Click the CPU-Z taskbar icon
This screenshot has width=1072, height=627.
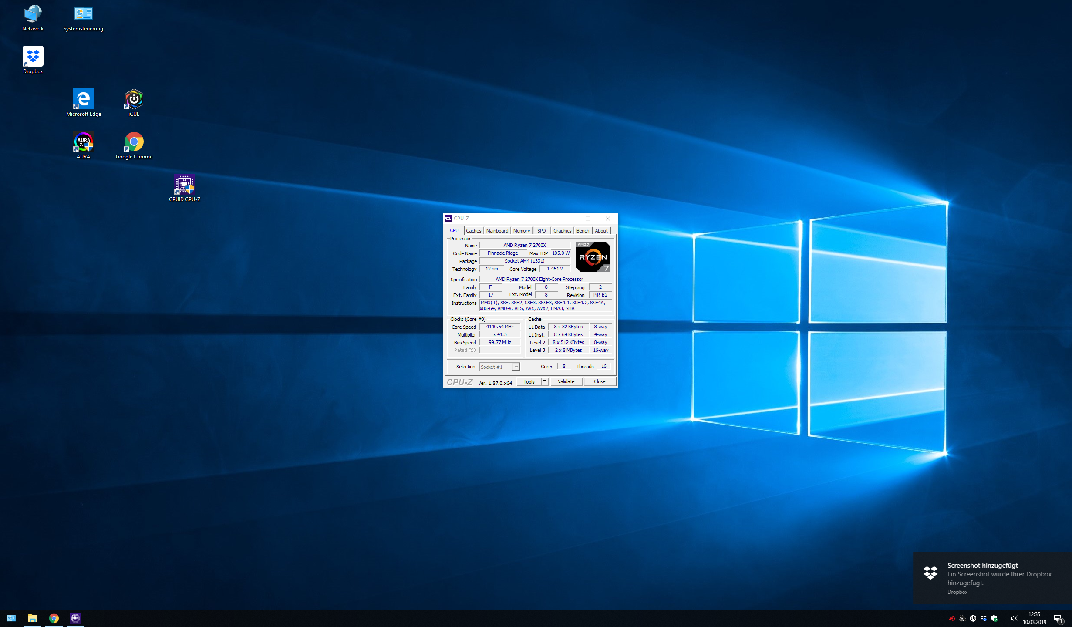pos(75,618)
